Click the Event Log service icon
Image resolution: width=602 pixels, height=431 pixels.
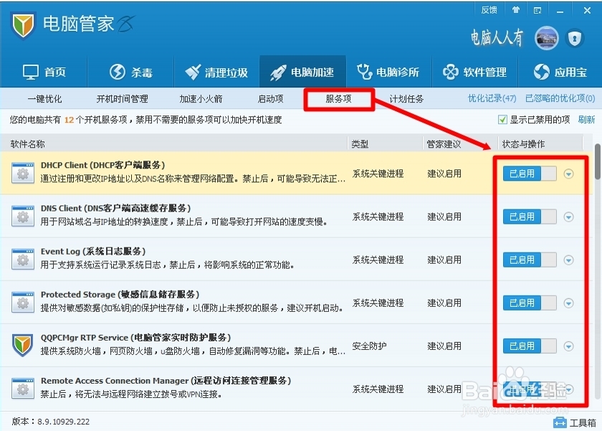click(x=23, y=260)
